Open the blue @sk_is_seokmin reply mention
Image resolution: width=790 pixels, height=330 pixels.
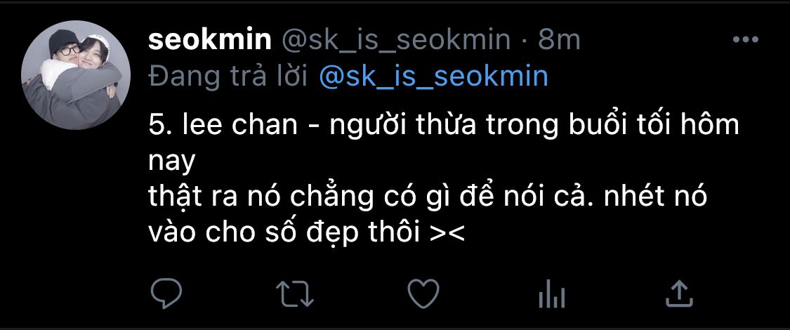(433, 77)
